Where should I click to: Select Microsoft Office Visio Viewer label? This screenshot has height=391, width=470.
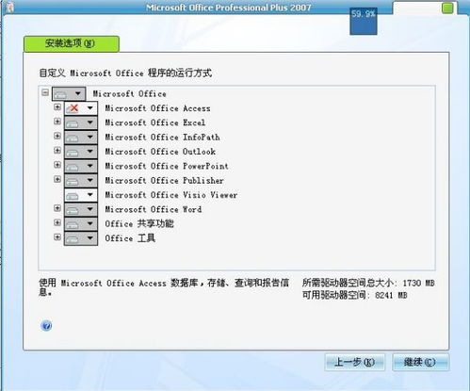[171, 195]
